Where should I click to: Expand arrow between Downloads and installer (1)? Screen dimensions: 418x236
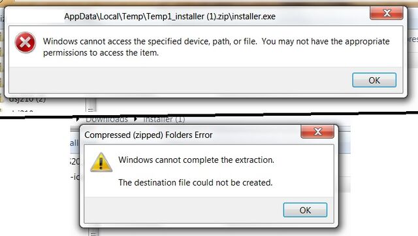pyautogui.click(x=136, y=119)
